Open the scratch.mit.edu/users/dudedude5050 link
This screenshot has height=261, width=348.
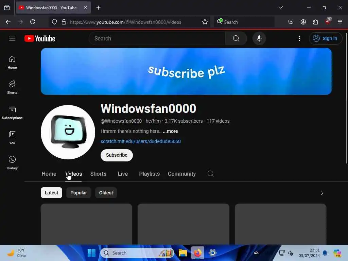tap(141, 141)
